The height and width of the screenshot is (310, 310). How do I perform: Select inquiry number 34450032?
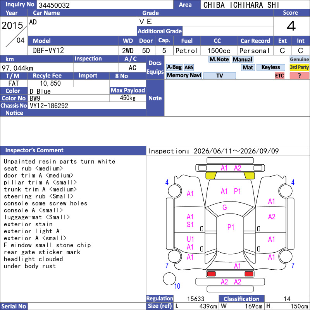(54, 5)
